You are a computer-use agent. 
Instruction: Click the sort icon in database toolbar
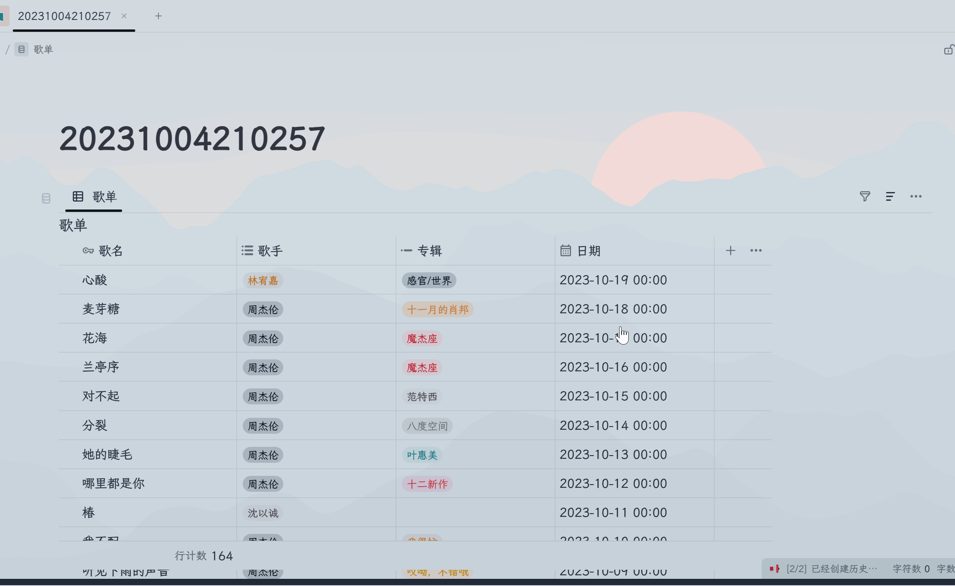[x=890, y=196]
